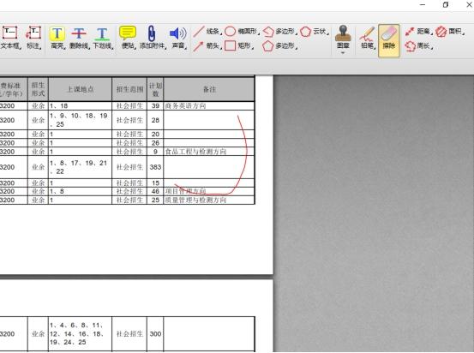Choose the 距离 distance measure tool
The width and height of the screenshot is (474, 353).
[418, 31]
